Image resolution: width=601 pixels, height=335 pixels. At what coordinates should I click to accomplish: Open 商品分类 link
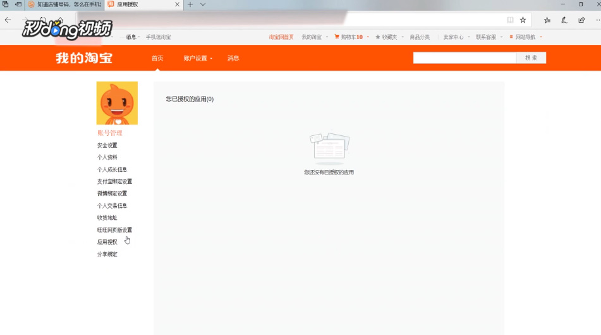pos(420,37)
